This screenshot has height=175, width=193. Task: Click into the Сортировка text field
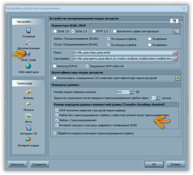[x=122, y=59]
